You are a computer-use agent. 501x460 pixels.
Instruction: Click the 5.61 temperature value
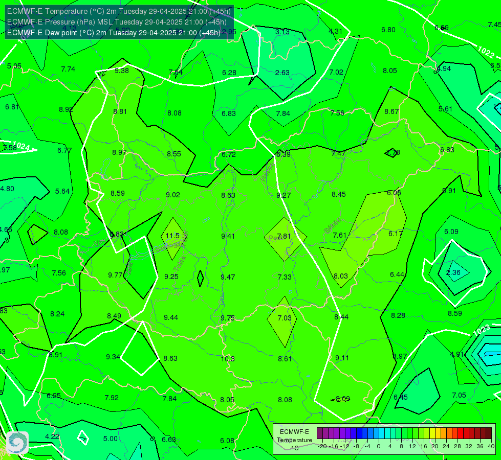pyautogui.click(x=445, y=109)
